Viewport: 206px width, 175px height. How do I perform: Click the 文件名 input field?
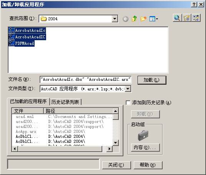pos(85,79)
